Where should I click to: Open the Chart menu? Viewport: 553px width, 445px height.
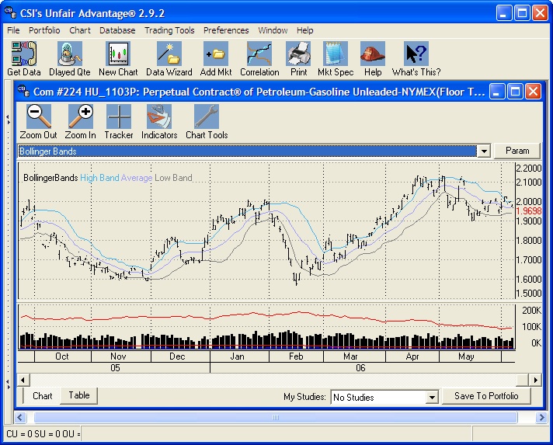[x=80, y=30]
